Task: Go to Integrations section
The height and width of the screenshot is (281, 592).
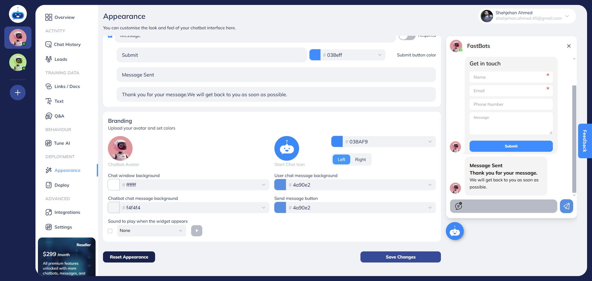Action: [67, 212]
